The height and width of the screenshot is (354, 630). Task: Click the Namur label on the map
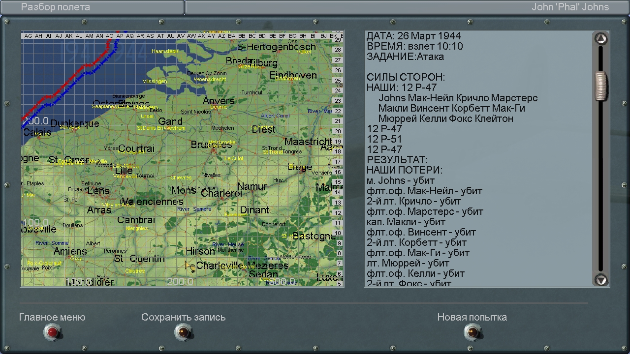pos(252,186)
